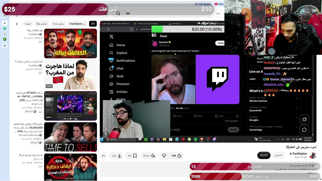
Task: Click the black الاشتراك subscribe button
Action: (264, 155)
